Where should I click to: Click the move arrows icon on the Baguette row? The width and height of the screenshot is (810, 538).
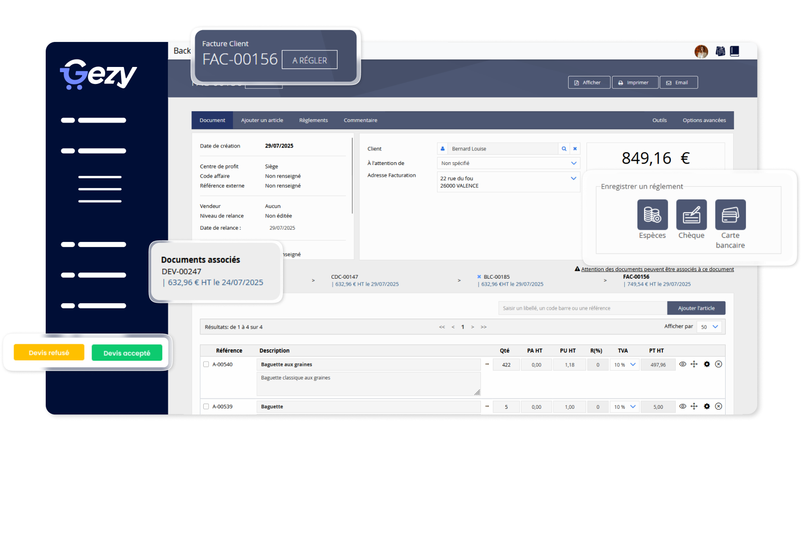coord(694,406)
